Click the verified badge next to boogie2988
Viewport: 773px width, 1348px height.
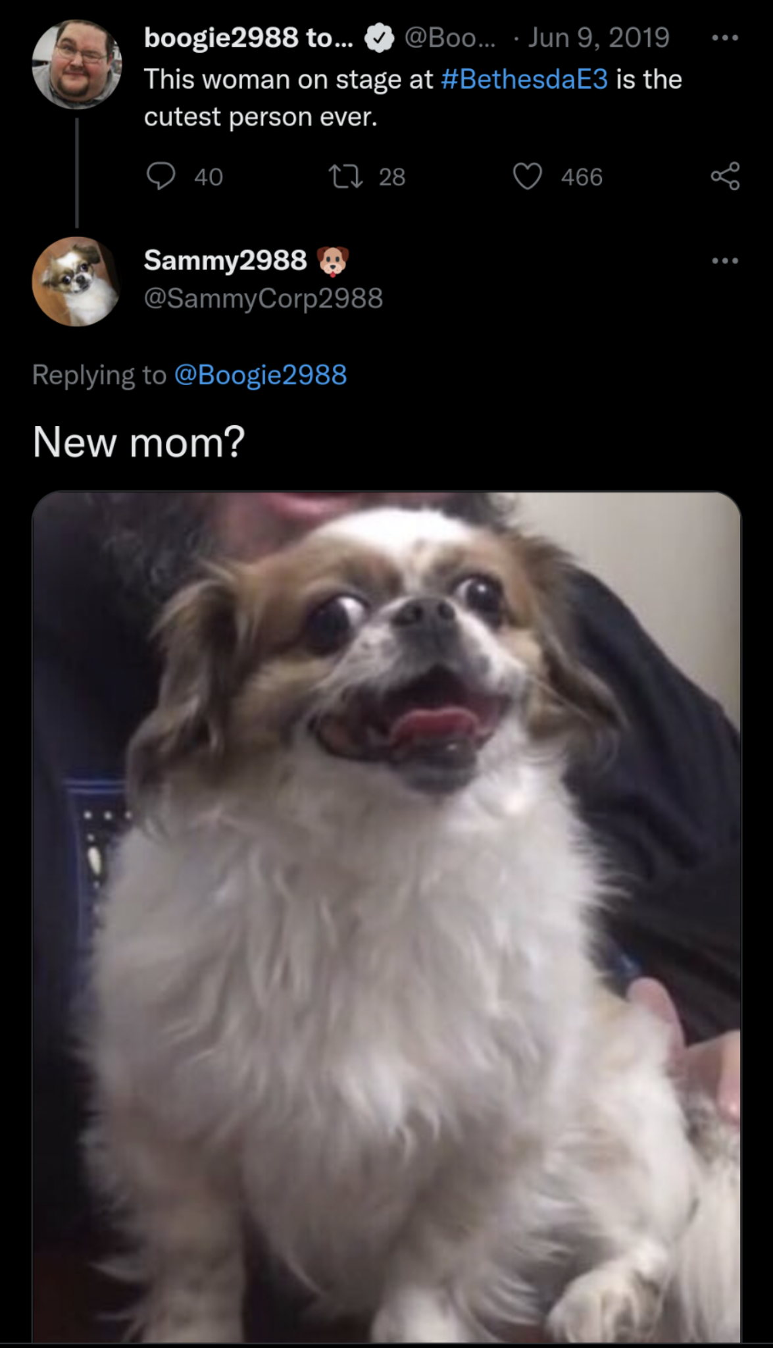pos(379,38)
